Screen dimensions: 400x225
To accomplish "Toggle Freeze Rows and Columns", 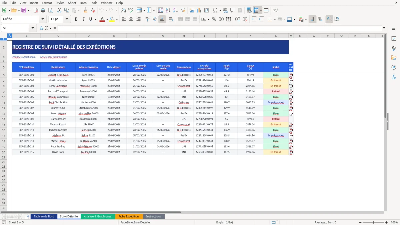I will [x=256, y=10].
